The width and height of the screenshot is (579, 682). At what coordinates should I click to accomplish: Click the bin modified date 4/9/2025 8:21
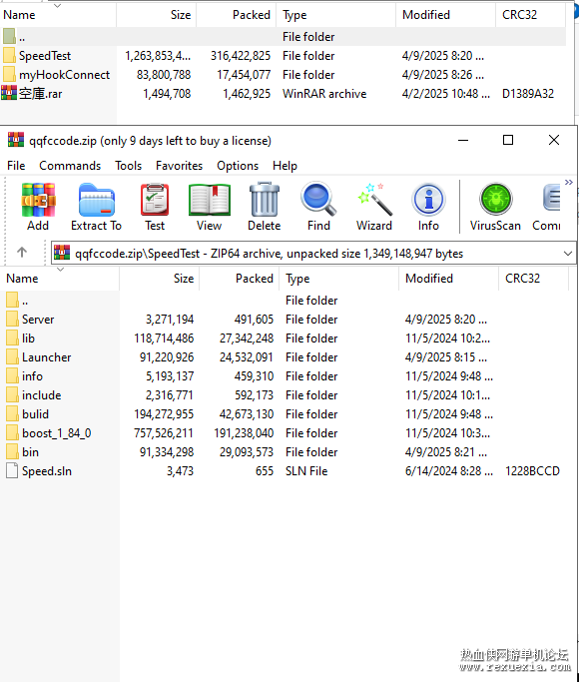pos(446,452)
